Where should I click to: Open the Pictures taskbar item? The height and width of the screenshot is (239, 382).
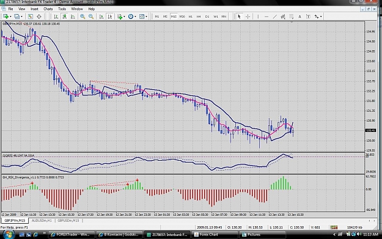pyautogui.click(x=262, y=235)
